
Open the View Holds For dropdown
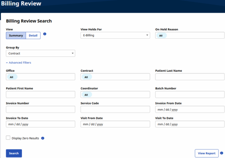115,35
